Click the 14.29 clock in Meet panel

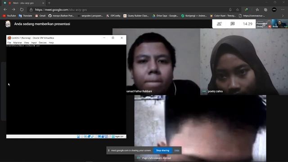pos(247,24)
